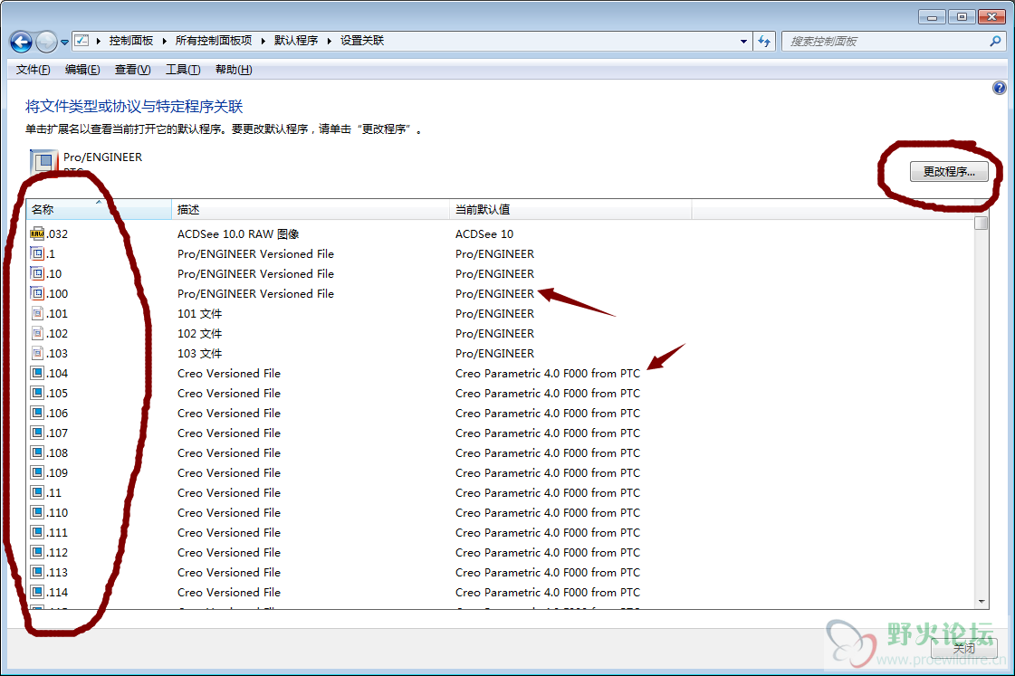Open the address bar history dropdown
Viewport: 1015px width, 676px height.
click(743, 42)
